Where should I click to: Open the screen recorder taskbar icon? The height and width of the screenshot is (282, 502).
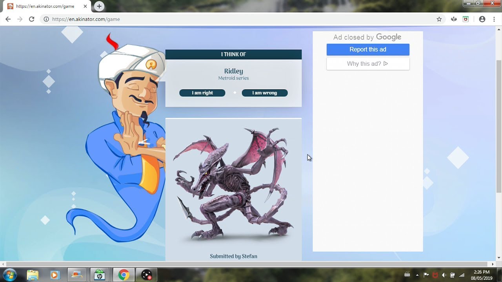[x=147, y=275]
